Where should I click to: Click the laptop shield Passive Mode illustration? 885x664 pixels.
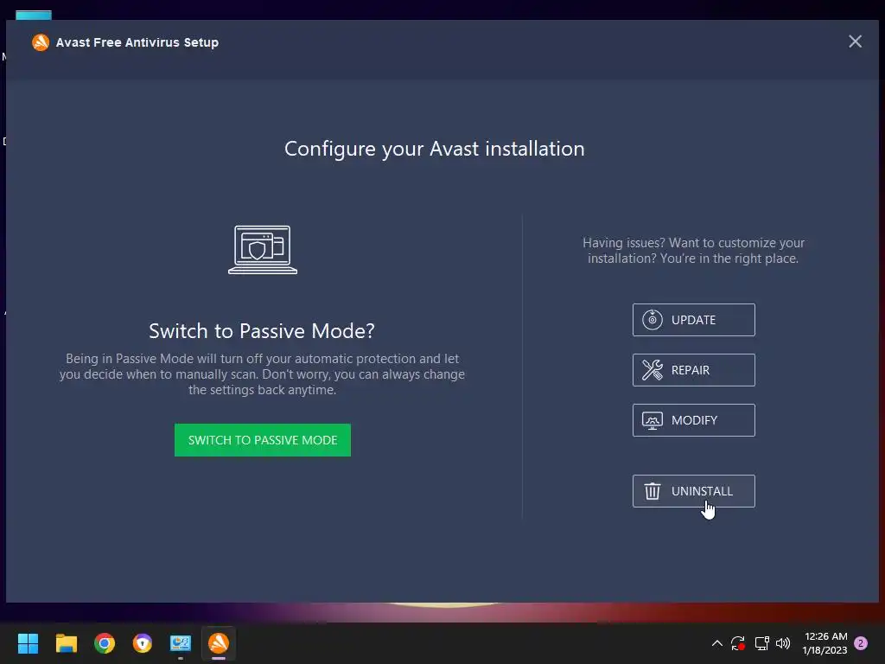click(263, 250)
